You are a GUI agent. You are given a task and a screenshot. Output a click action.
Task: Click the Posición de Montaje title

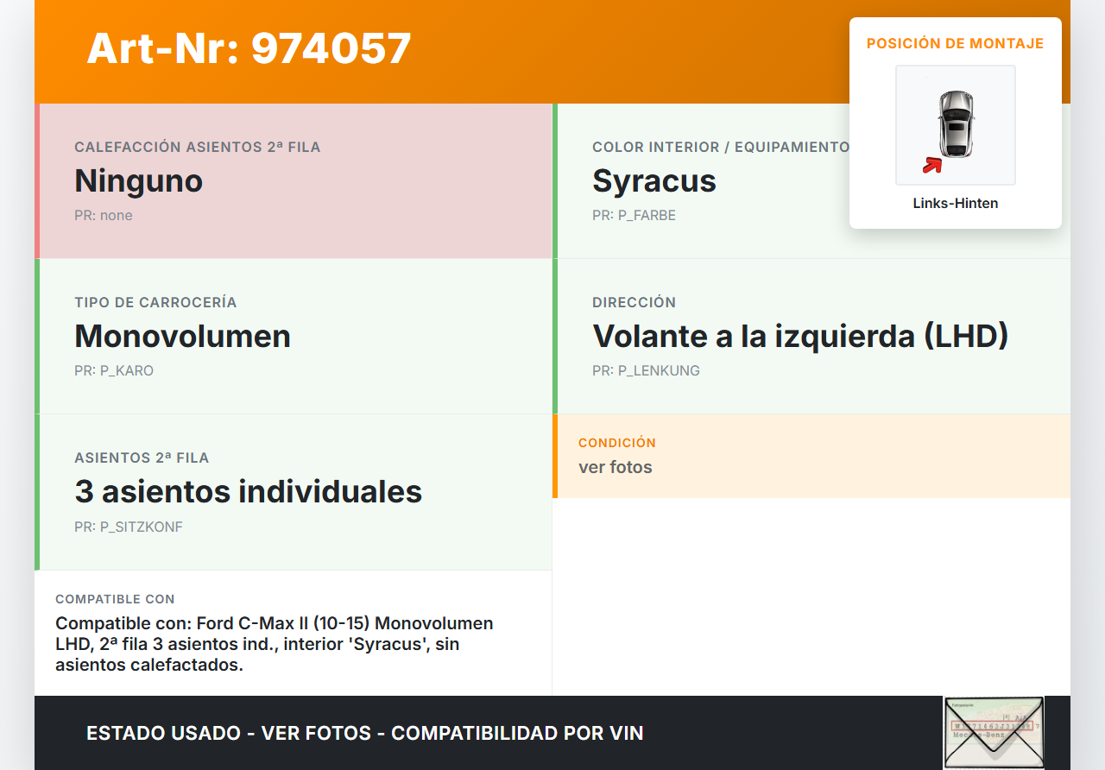tap(955, 43)
